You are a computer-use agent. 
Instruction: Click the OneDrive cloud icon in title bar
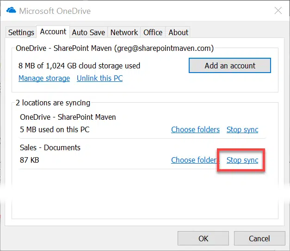tap(11, 10)
